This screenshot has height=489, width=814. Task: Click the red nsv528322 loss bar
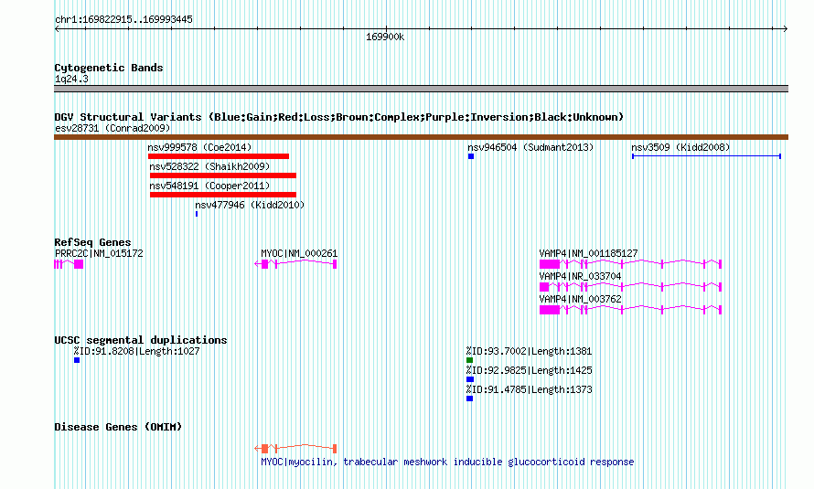(x=223, y=175)
